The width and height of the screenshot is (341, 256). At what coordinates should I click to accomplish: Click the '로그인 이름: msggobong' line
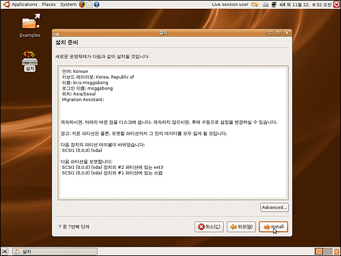87,88
